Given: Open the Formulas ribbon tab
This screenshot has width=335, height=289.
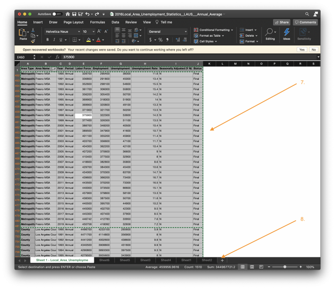Looking at the screenshot, I should click(97, 22).
